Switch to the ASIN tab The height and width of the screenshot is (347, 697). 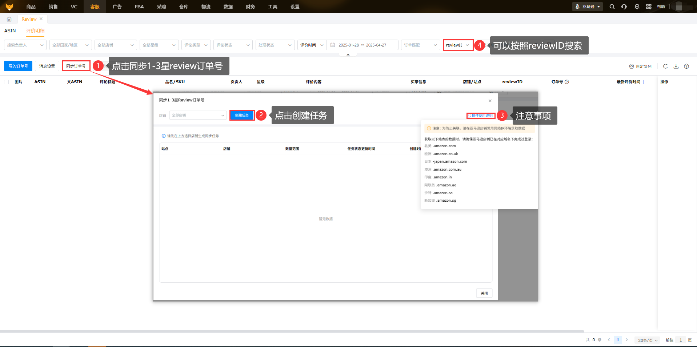point(10,31)
